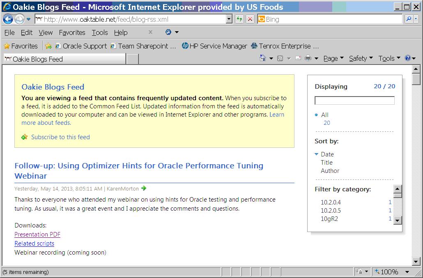Refresh the page with the green arrows icon

239,19
